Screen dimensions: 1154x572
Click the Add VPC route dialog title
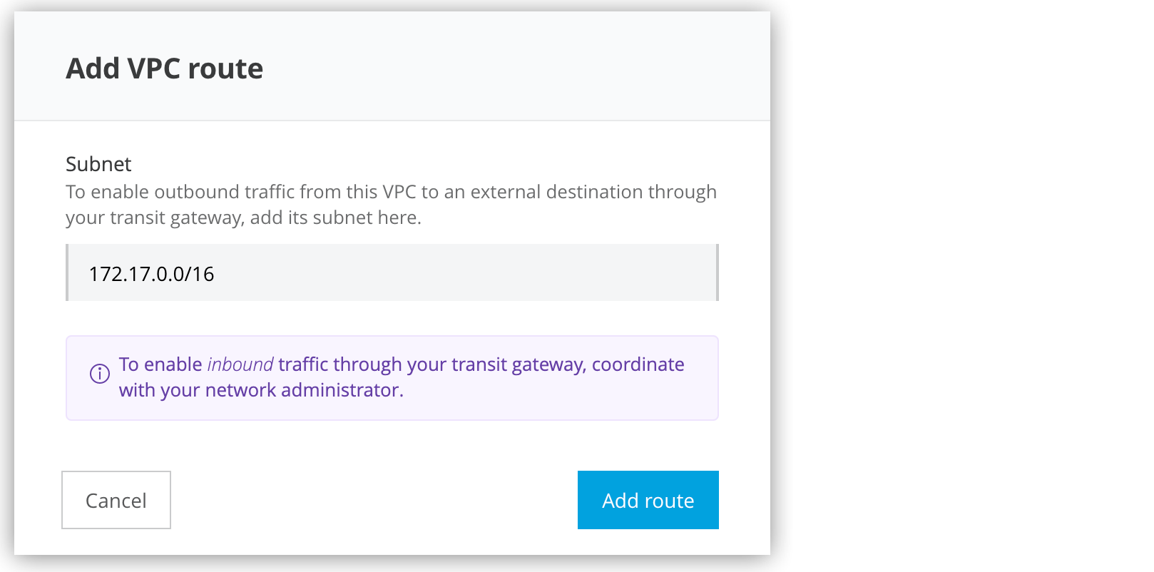coord(163,68)
